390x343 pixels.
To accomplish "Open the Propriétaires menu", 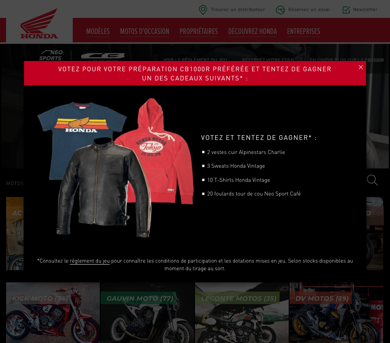I will [199, 31].
